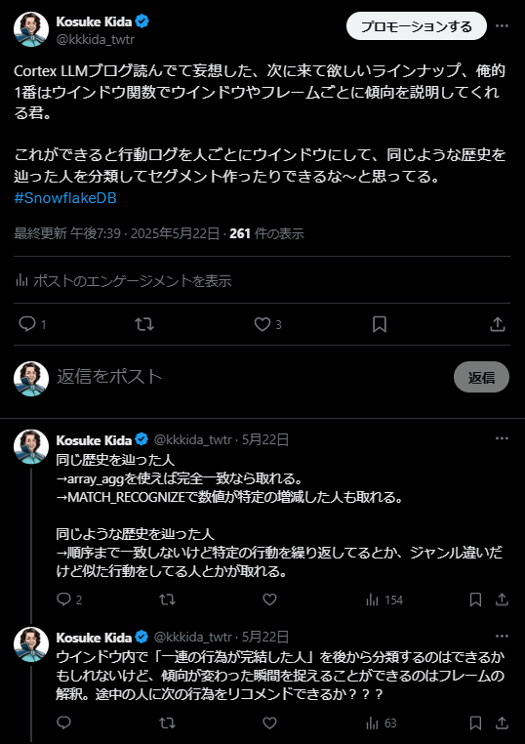
Task: Open Kosuke Kida's profile avatar at top
Action: [31, 29]
